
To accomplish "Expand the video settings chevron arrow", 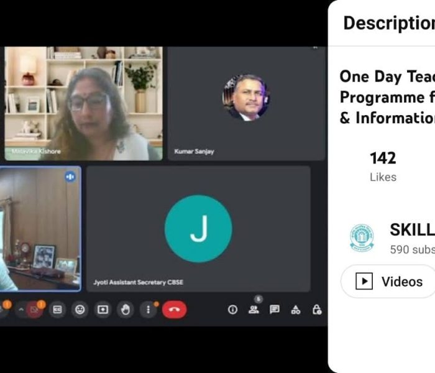I will click(21, 309).
